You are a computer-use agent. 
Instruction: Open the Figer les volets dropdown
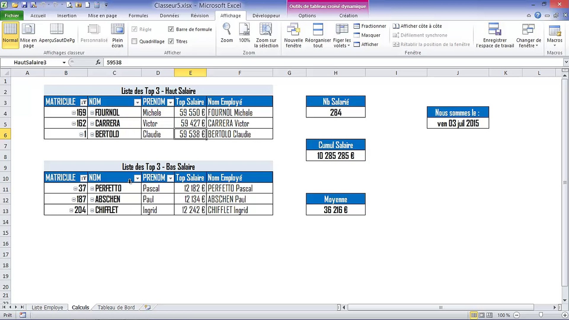pyautogui.click(x=341, y=35)
